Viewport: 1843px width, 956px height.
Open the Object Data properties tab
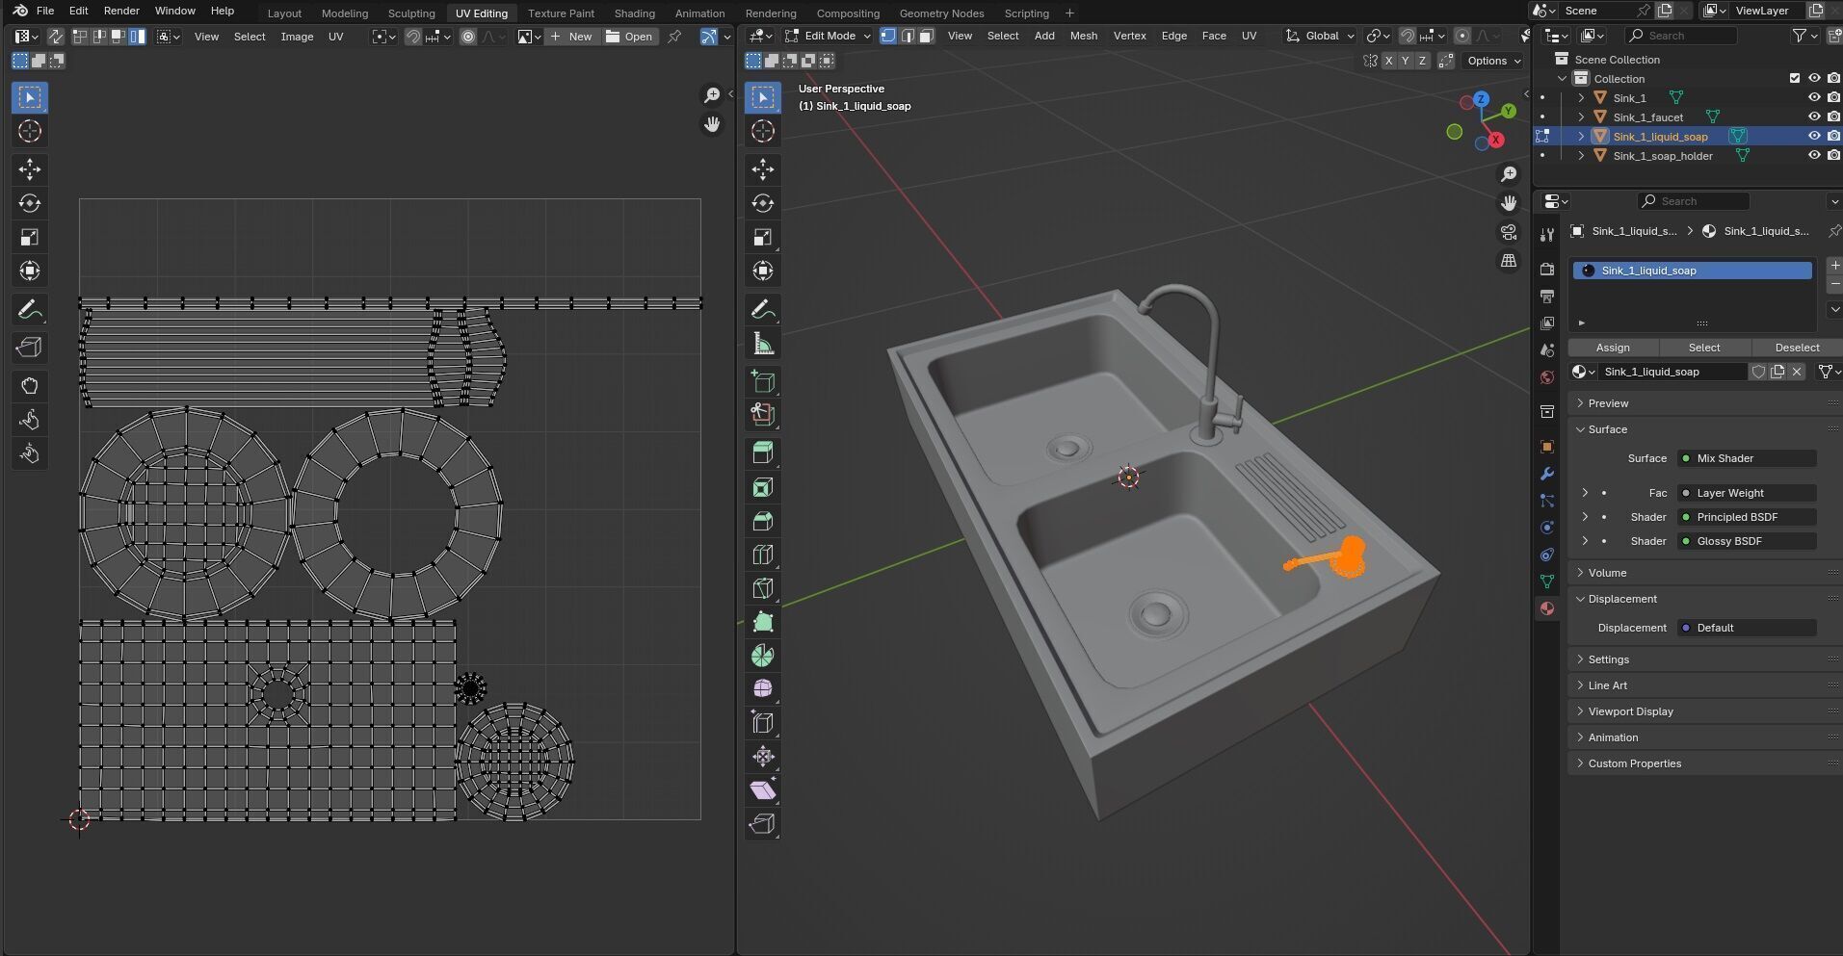tap(1547, 581)
